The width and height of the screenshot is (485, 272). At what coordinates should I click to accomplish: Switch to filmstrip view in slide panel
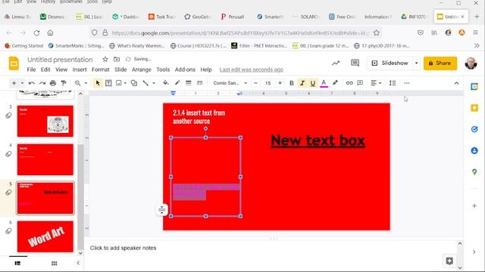[x=17, y=263]
